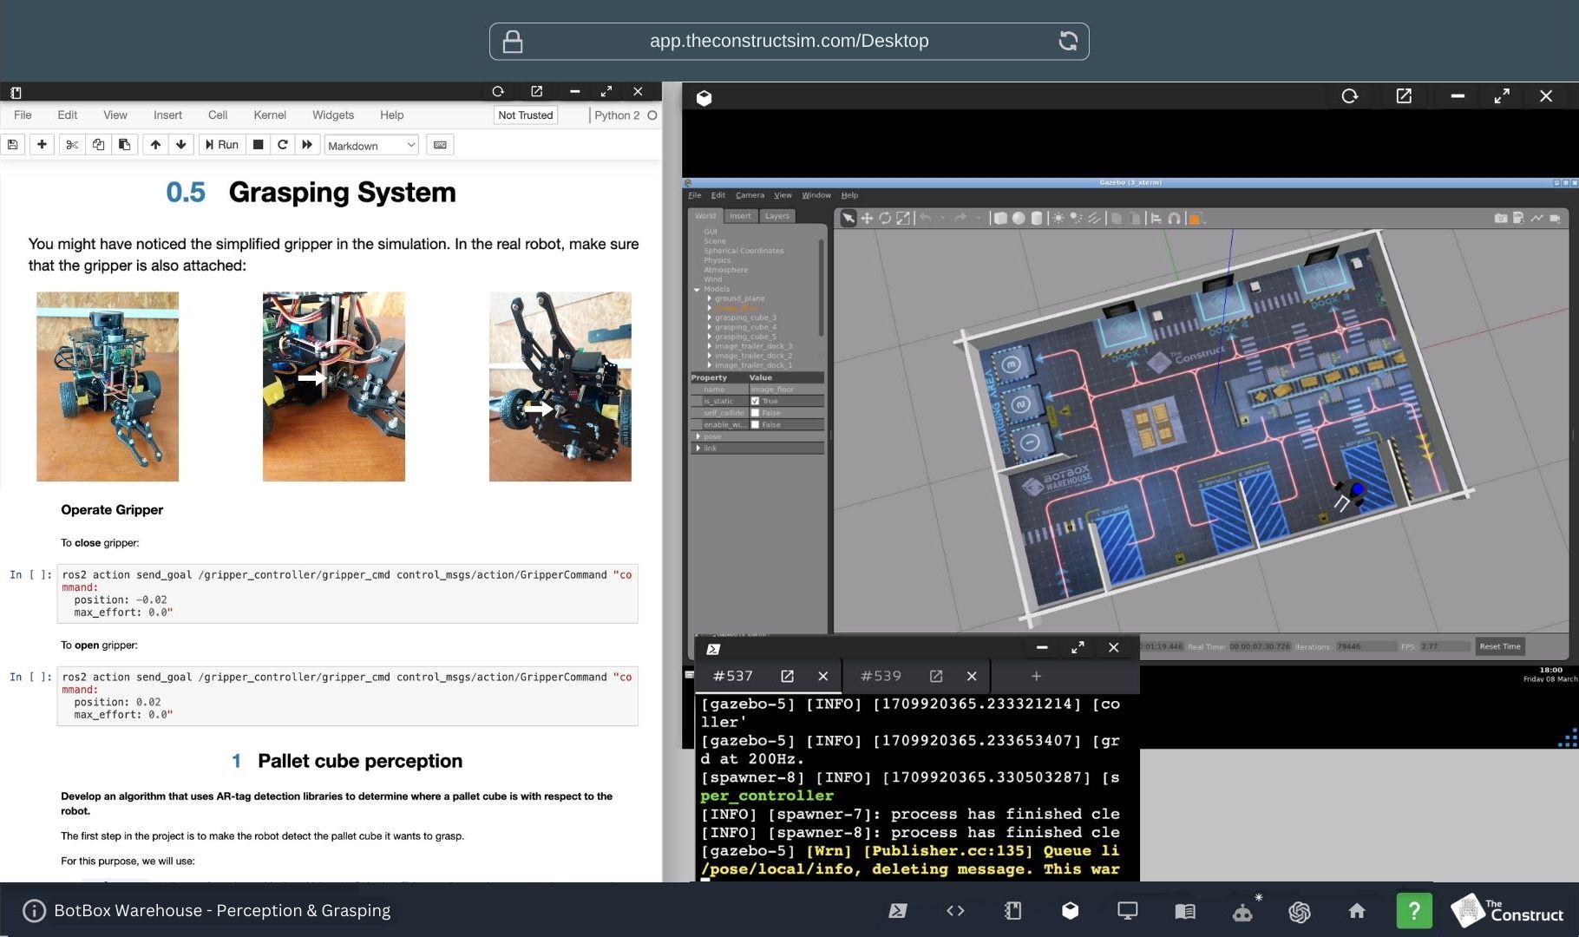Switch to terminal tab #539
This screenshot has width=1579, height=937.
click(880, 676)
